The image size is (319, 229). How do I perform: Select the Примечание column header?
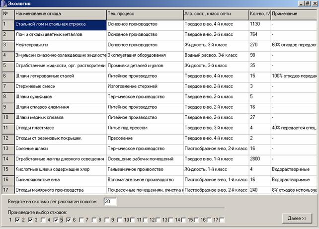(x=292, y=13)
